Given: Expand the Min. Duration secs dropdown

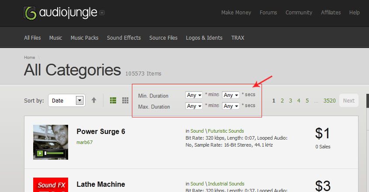Looking at the screenshot, I should coord(231,95).
